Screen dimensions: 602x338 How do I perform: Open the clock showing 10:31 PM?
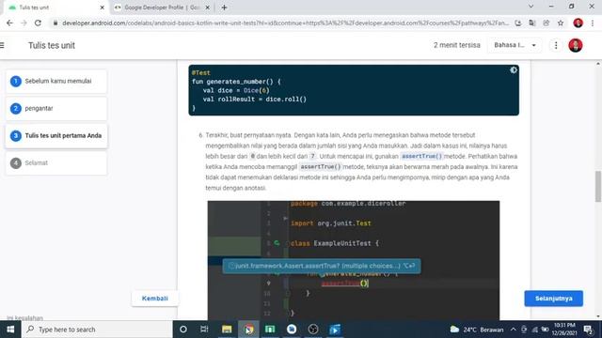(x=564, y=330)
